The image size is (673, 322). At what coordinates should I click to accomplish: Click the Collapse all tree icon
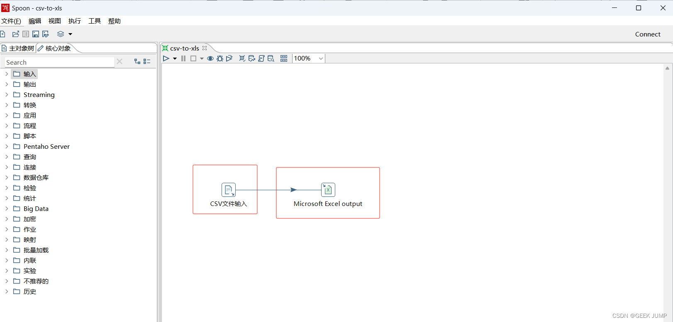point(147,61)
